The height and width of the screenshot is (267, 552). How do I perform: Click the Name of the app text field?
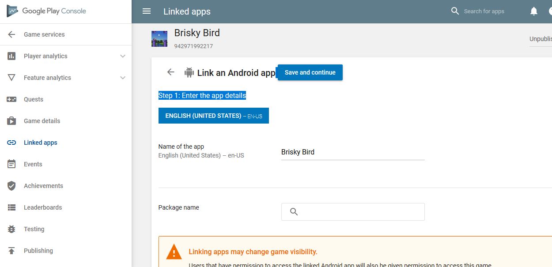point(353,152)
